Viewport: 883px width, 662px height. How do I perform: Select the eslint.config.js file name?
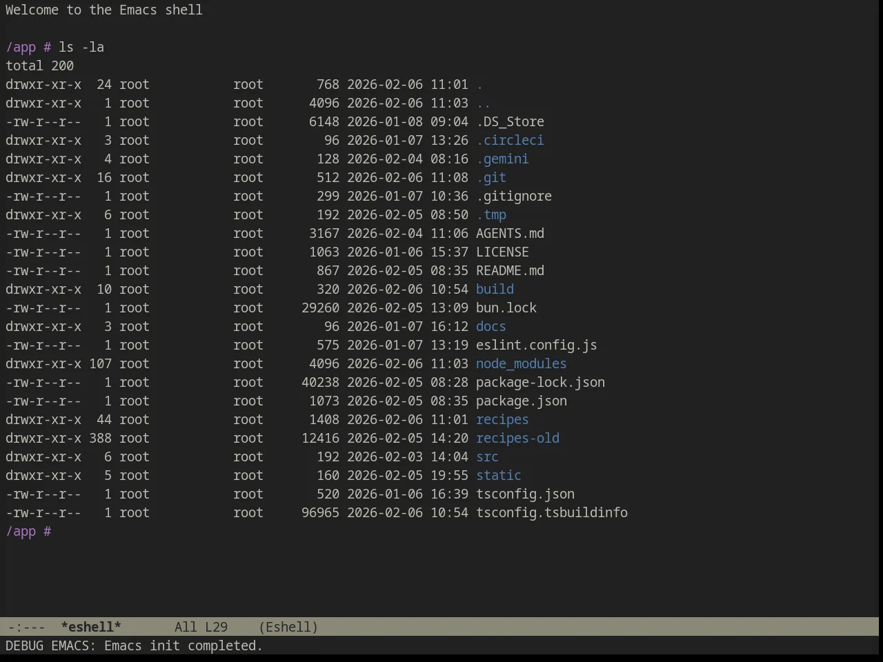click(x=537, y=345)
